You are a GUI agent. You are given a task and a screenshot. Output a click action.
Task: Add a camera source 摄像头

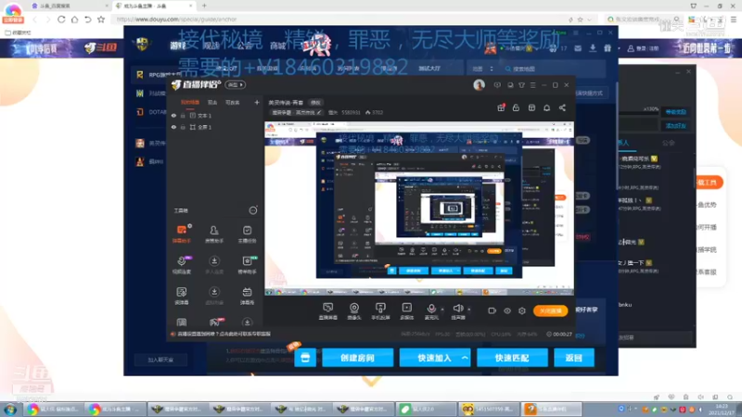pyautogui.click(x=354, y=311)
